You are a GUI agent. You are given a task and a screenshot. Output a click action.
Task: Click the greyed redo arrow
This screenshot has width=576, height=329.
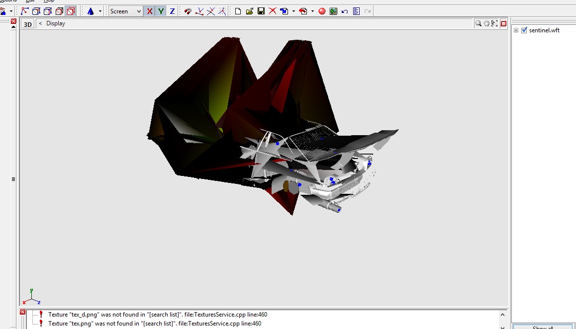pos(368,11)
